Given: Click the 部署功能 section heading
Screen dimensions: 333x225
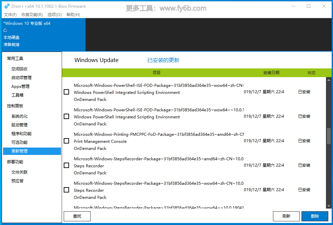Looking at the screenshot, I should coord(15,162).
